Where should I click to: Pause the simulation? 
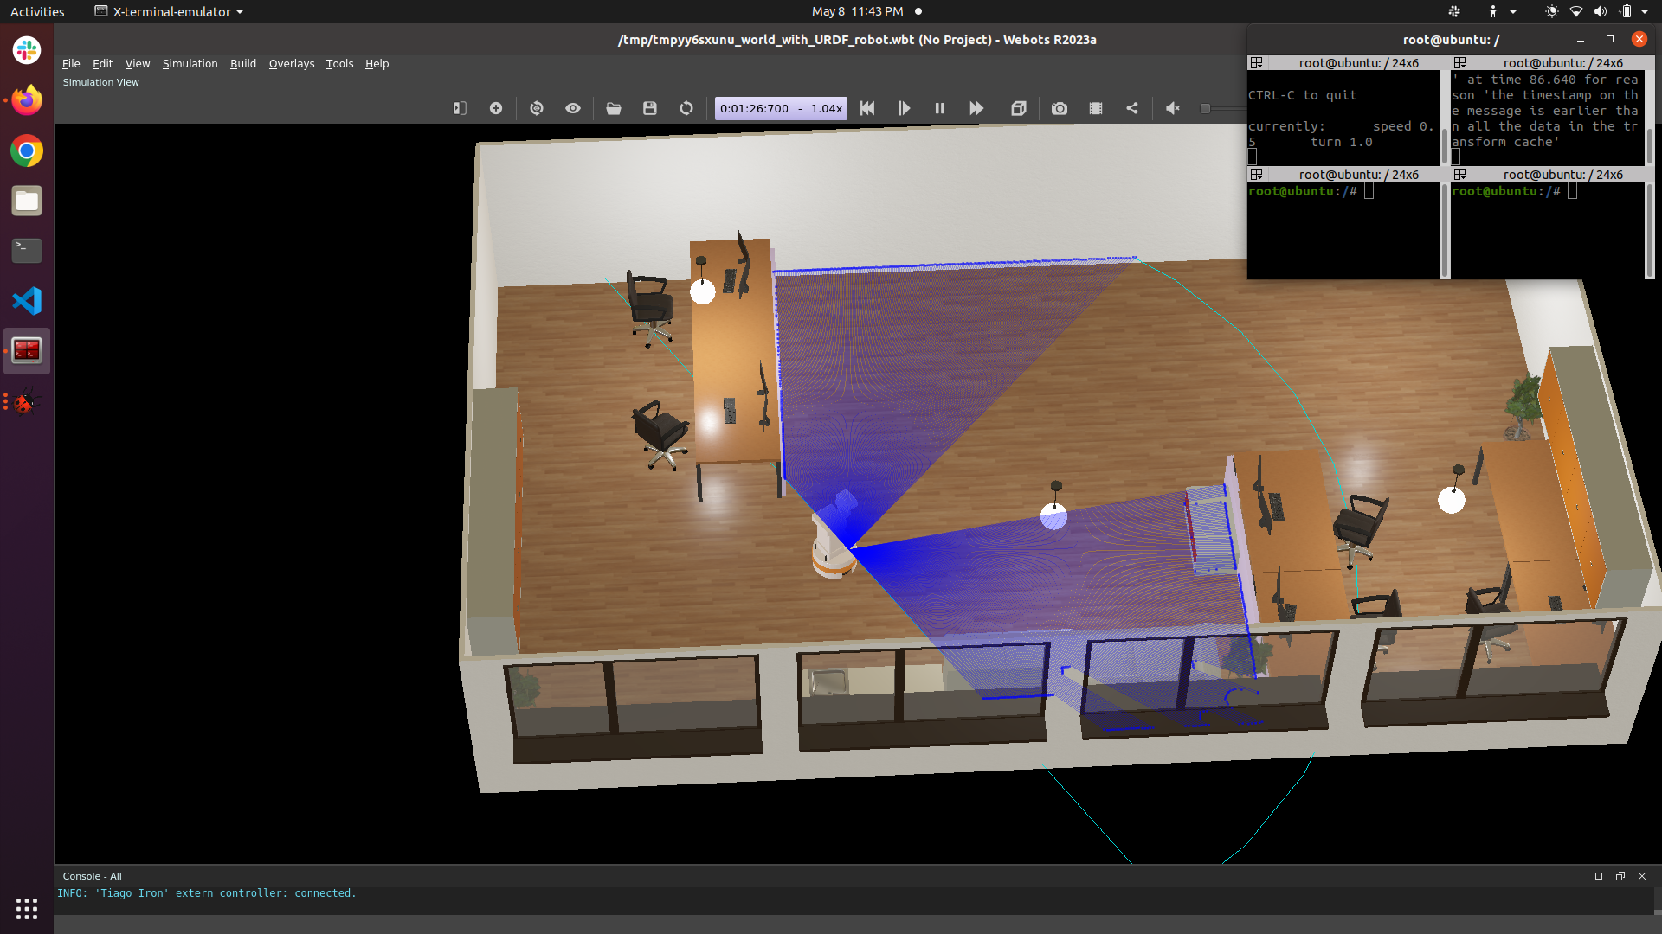pyautogui.click(x=940, y=108)
